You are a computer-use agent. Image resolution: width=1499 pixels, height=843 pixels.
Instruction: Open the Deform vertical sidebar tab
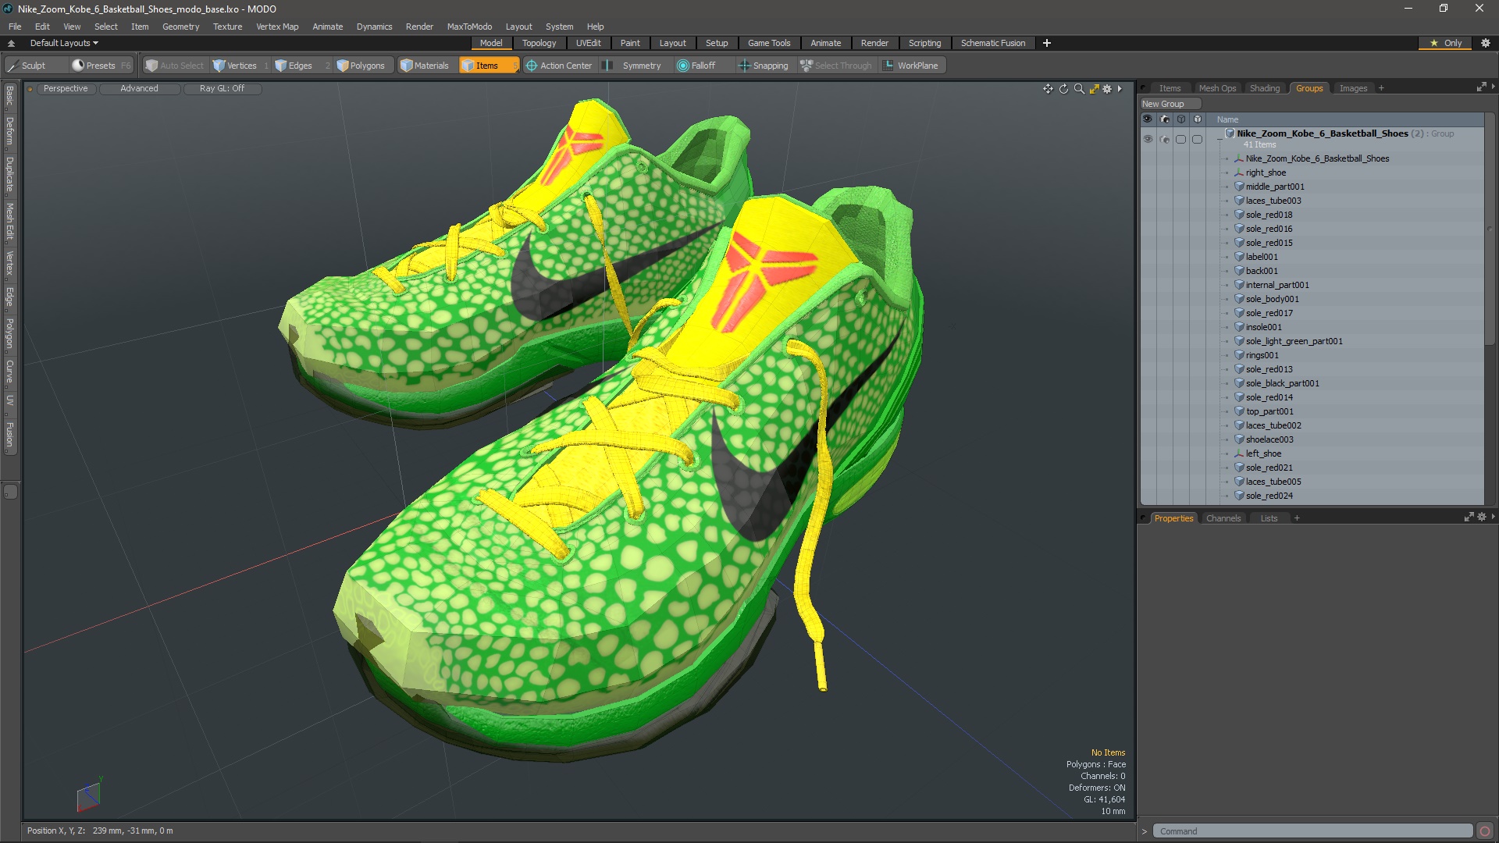[9, 132]
